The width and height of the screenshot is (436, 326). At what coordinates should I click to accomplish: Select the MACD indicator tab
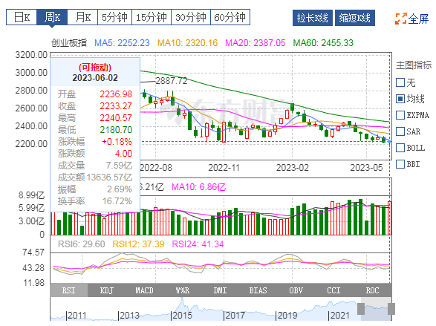(145, 290)
